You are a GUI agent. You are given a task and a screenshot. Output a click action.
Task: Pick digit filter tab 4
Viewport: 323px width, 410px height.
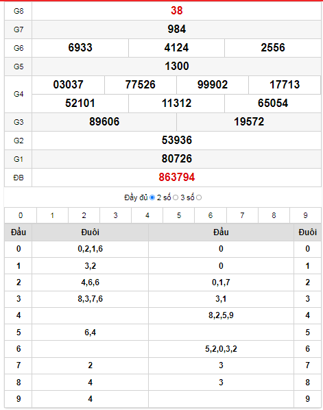click(x=147, y=215)
